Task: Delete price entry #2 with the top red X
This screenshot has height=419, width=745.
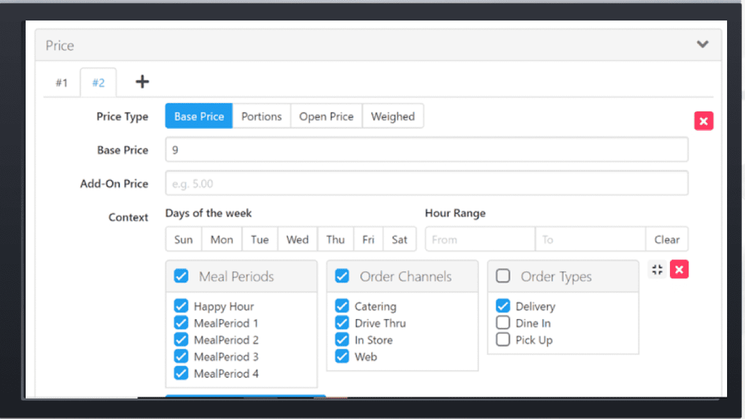Action: (x=703, y=120)
